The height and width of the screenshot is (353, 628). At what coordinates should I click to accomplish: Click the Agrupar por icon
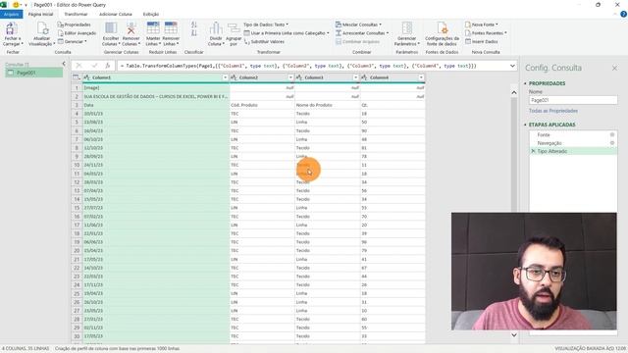[x=234, y=29]
